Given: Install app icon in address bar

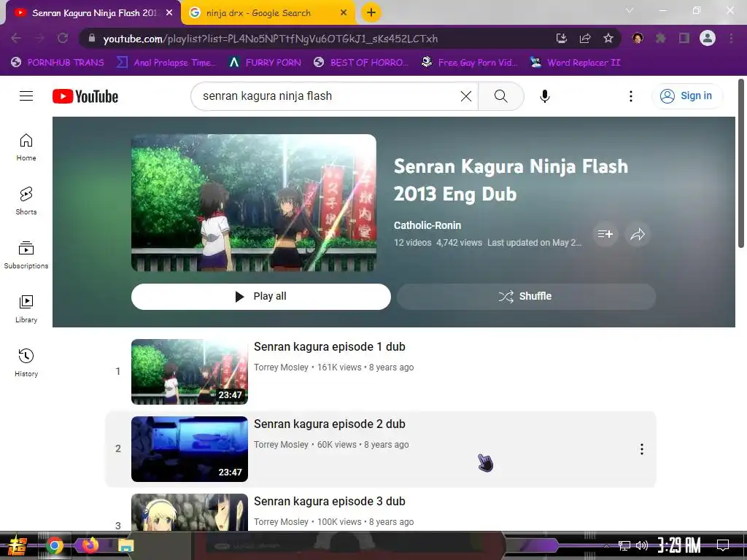Looking at the screenshot, I should click(x=562, y=38).
